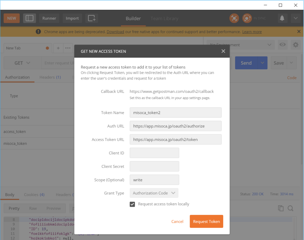
Task: Click the warning exclamation icon in banner
Action: click(x=38, y=31)
